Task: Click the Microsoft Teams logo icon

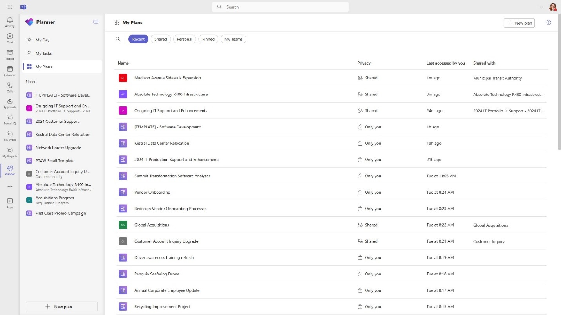Action: [24, 7]
